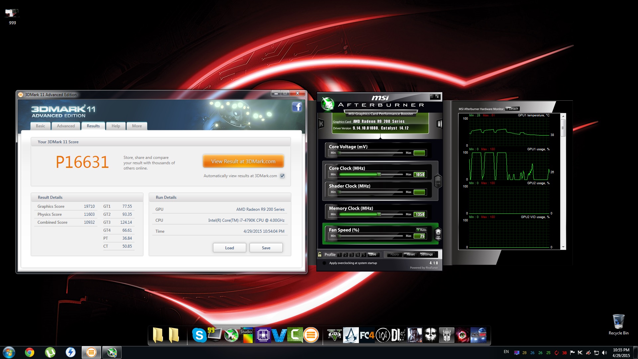The height and width of the screenshot is (359, 638).
Task: Toggle Link between core and shader clocks
Action: click(x=438, y=181)
